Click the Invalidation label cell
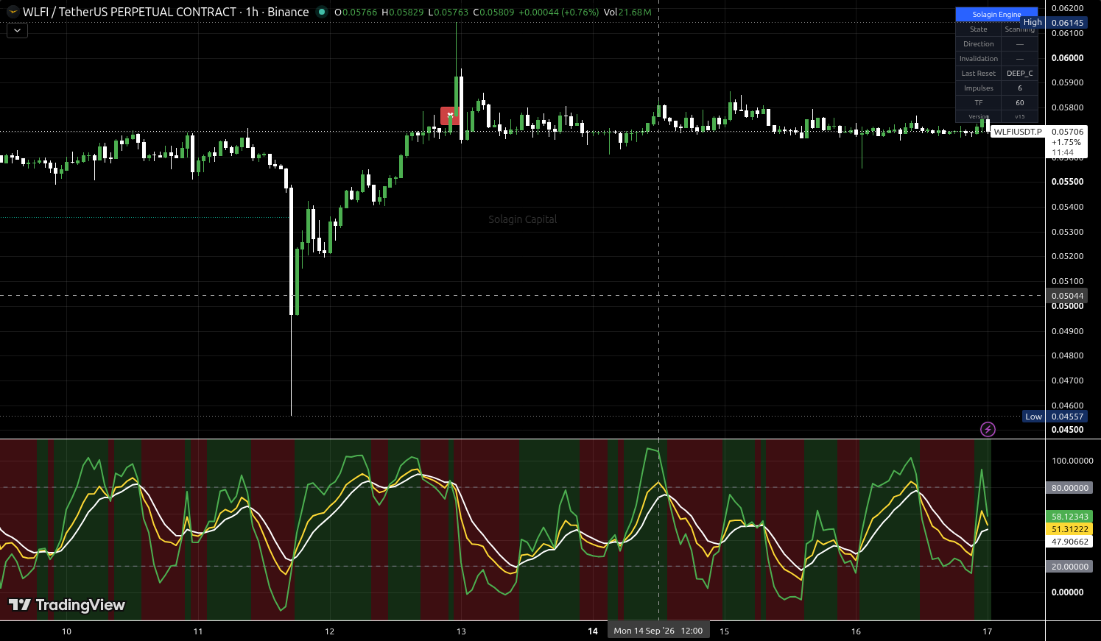The height and width of the screenshot is (641, 1101). pyautogui.click(x=979, y=59)
